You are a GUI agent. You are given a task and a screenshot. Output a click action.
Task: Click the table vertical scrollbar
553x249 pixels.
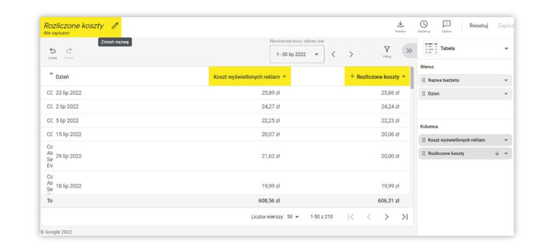tap(413, 78)
